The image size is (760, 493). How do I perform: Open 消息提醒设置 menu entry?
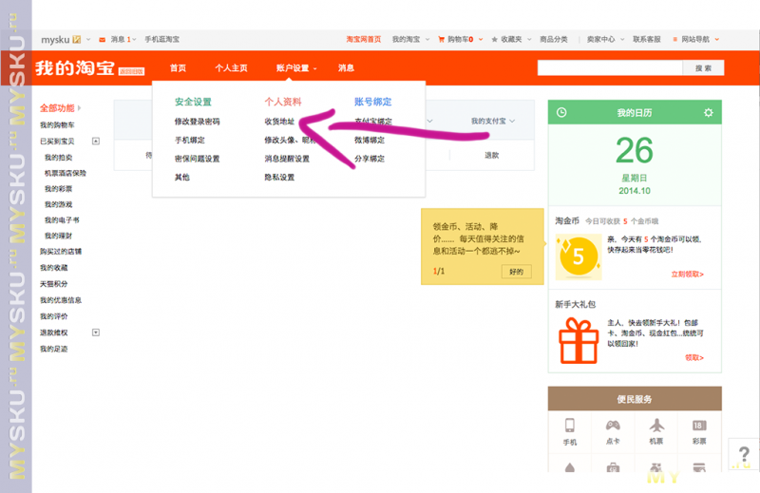287,159
